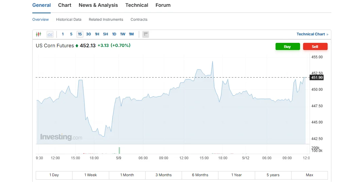Click the 451.90 price label marker

pyautogui.click(x=316, y=78)
